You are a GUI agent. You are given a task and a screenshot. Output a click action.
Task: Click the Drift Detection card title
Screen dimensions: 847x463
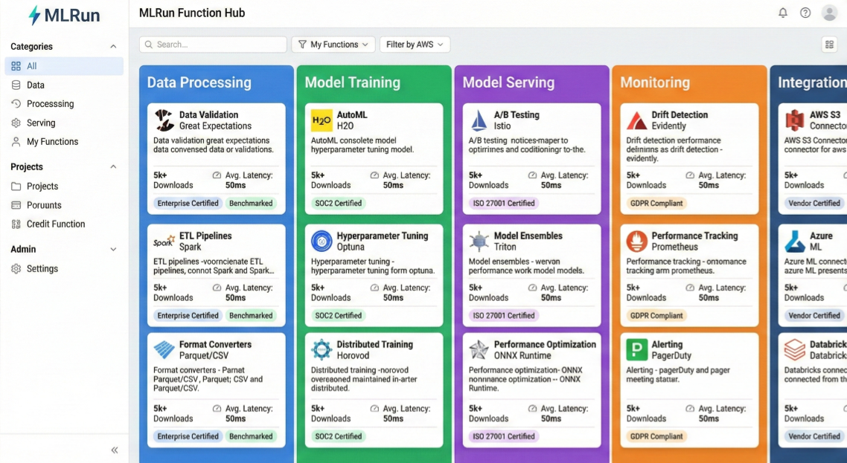[680, 115]
